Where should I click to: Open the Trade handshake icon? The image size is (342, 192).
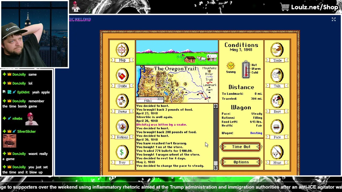(277, 50)
